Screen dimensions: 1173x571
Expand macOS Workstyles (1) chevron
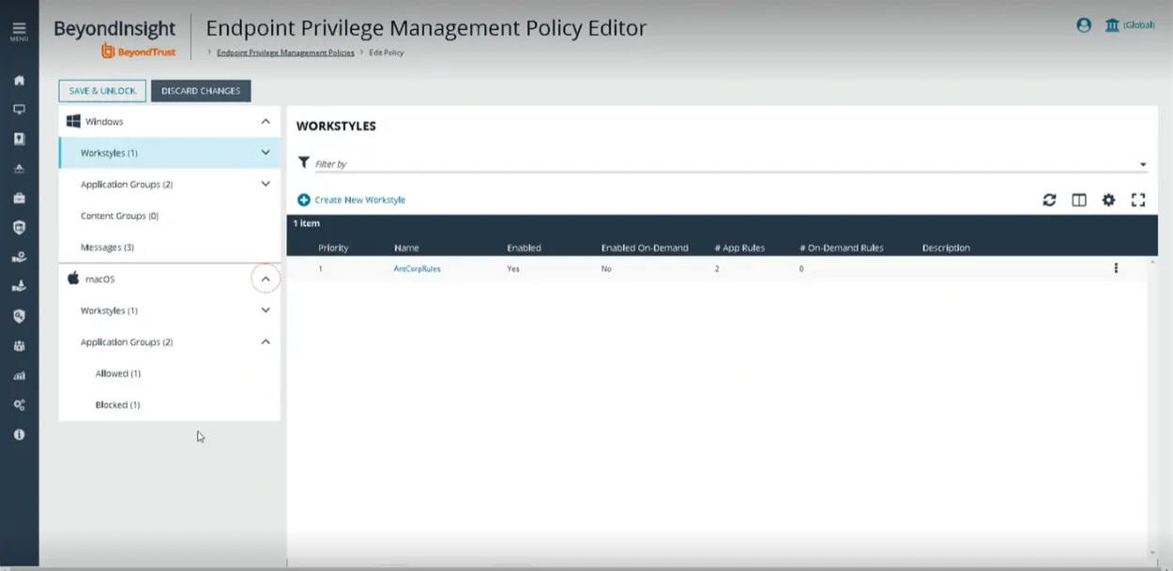[x=266, y=310]
